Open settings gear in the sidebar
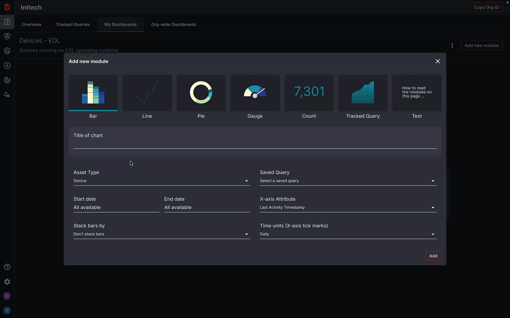 (x=7, y=282)
